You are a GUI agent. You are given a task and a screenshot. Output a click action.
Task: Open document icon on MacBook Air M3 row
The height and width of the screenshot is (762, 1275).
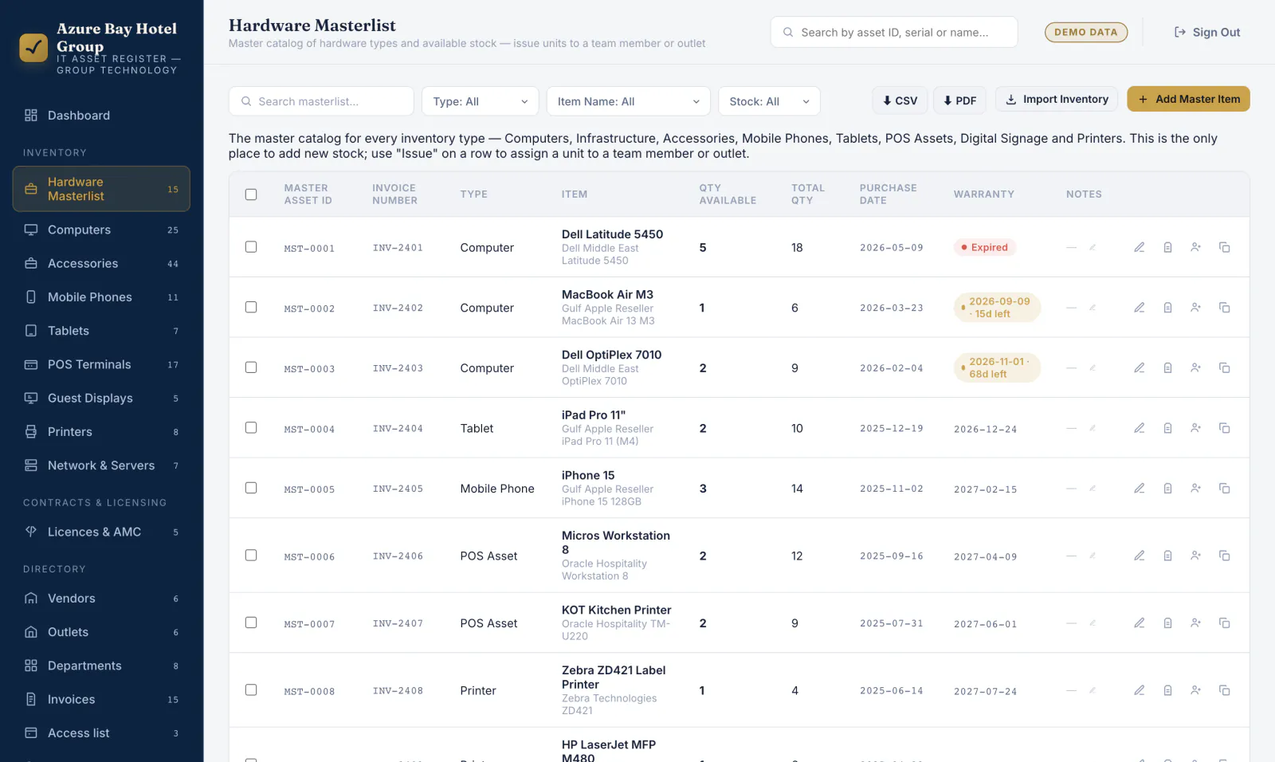1167,308
